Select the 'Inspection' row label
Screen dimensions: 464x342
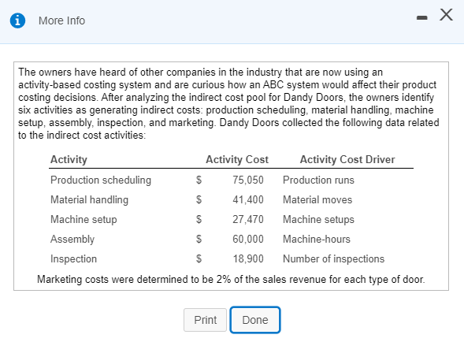[x=73, y=258]
